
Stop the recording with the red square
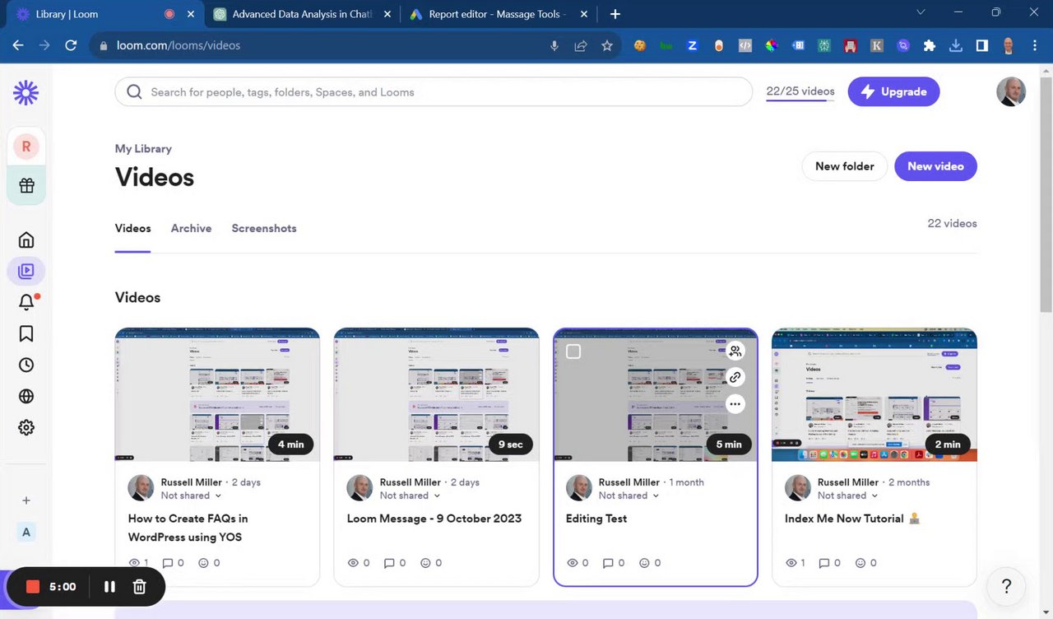(x=33, y=587)
